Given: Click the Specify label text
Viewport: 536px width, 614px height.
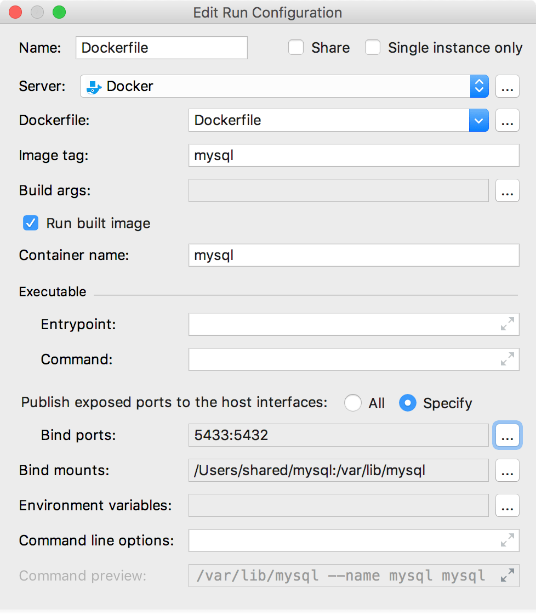Looking at the screenshot, I should click(x=448, y=403).
